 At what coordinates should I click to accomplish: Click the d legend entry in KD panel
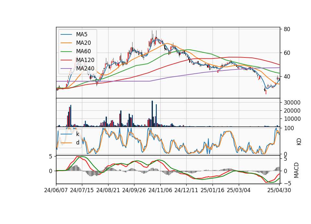click(77, 143)
